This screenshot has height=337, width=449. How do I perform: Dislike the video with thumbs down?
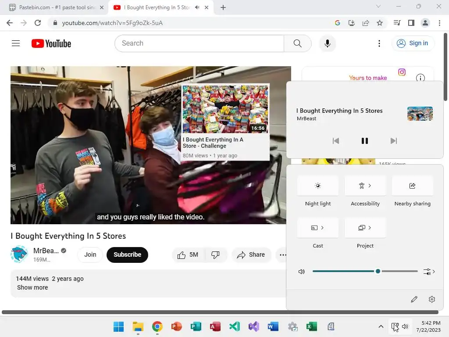pos(215,255)
